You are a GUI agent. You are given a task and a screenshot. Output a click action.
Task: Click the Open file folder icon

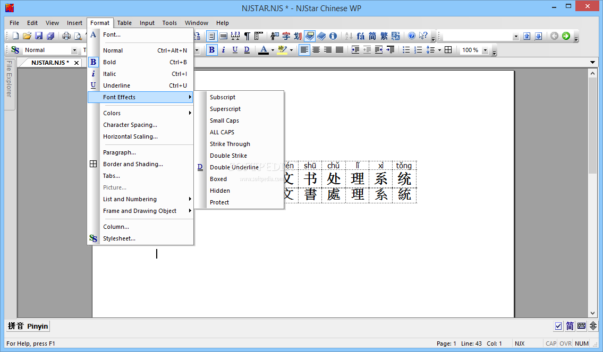27,36
